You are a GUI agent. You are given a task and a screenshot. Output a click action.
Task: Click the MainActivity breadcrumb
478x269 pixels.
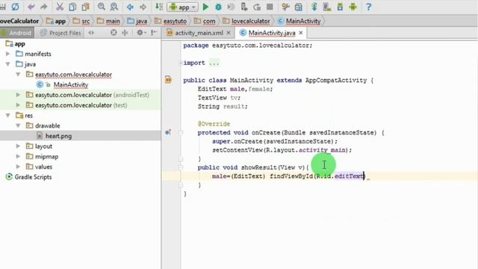[299, 21]
